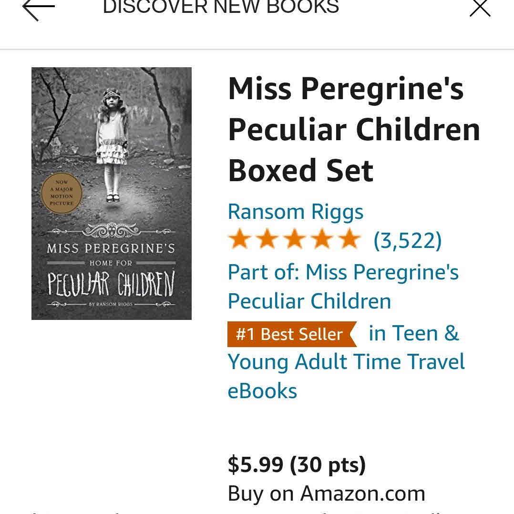Click the fifth rating star
The image size is (514, 514).
(350, 240)
